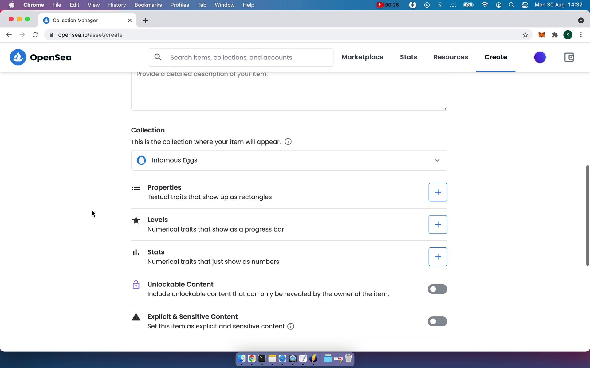
Task: Enable Explicit & Sensitive Content toggle
Action: pos(438,321)
